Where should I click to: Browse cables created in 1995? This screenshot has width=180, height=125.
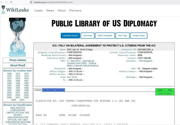coord(18,88)
